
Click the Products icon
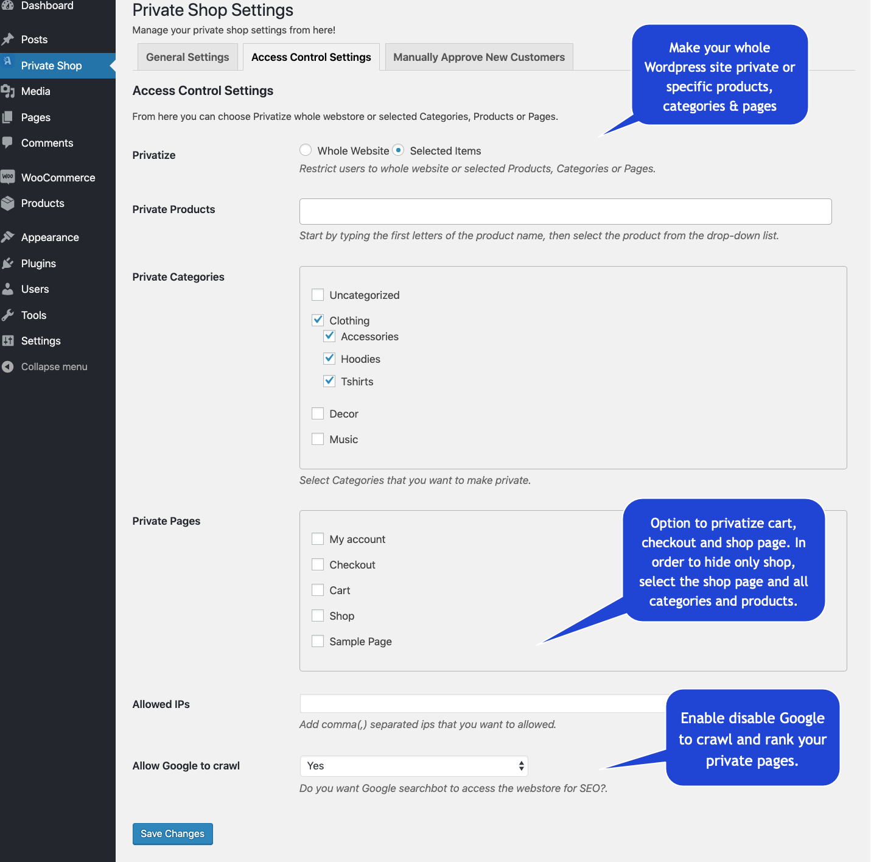[x=9, y=203]
